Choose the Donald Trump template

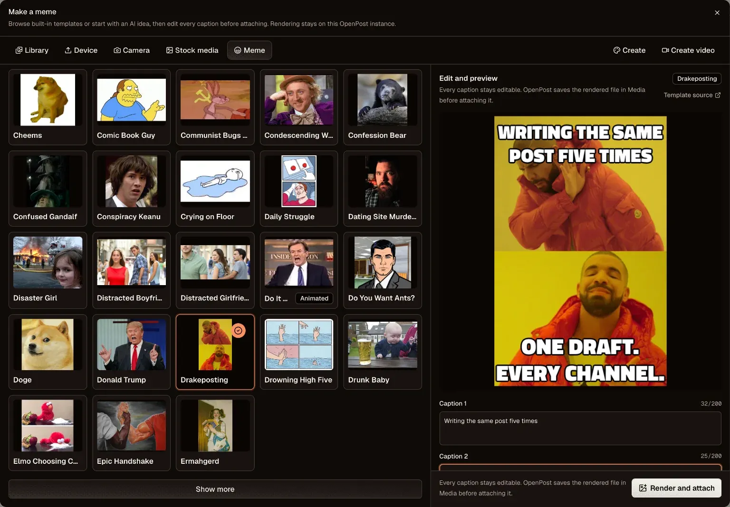pyautogui.click(x=131, y=352)
